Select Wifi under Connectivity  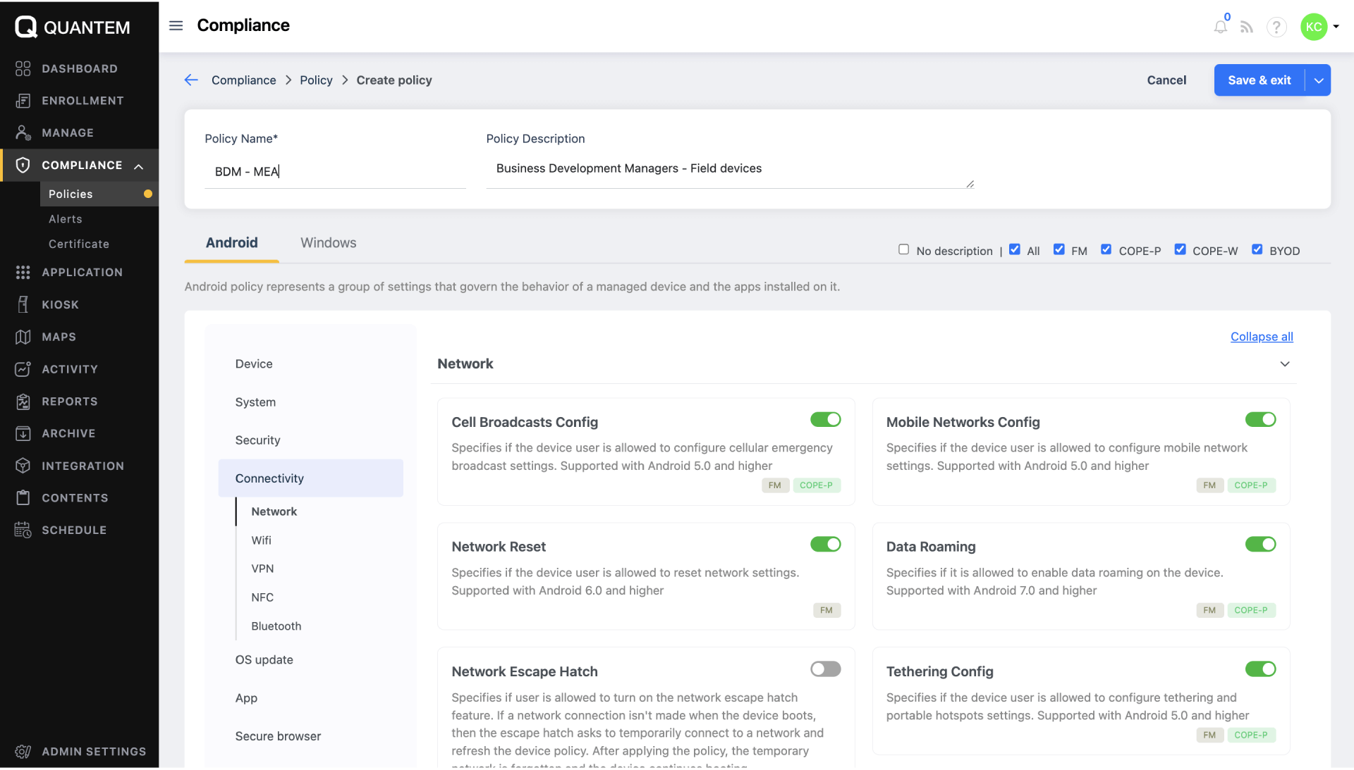point(261,540)
